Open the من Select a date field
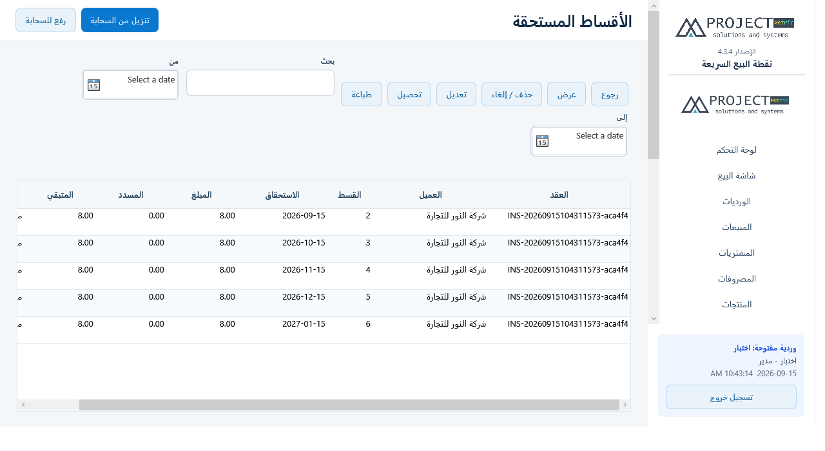Image resolution: width=825 pixels, height=451 pixels. [x=130, y=84]
